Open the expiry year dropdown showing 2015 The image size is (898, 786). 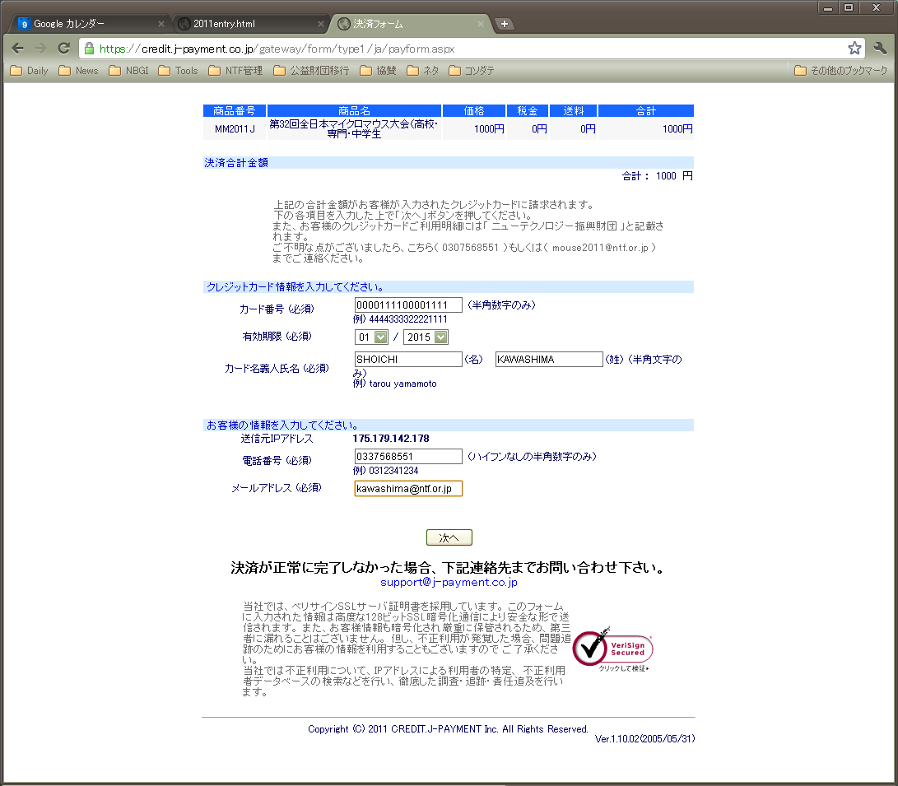tap(426, 337)
